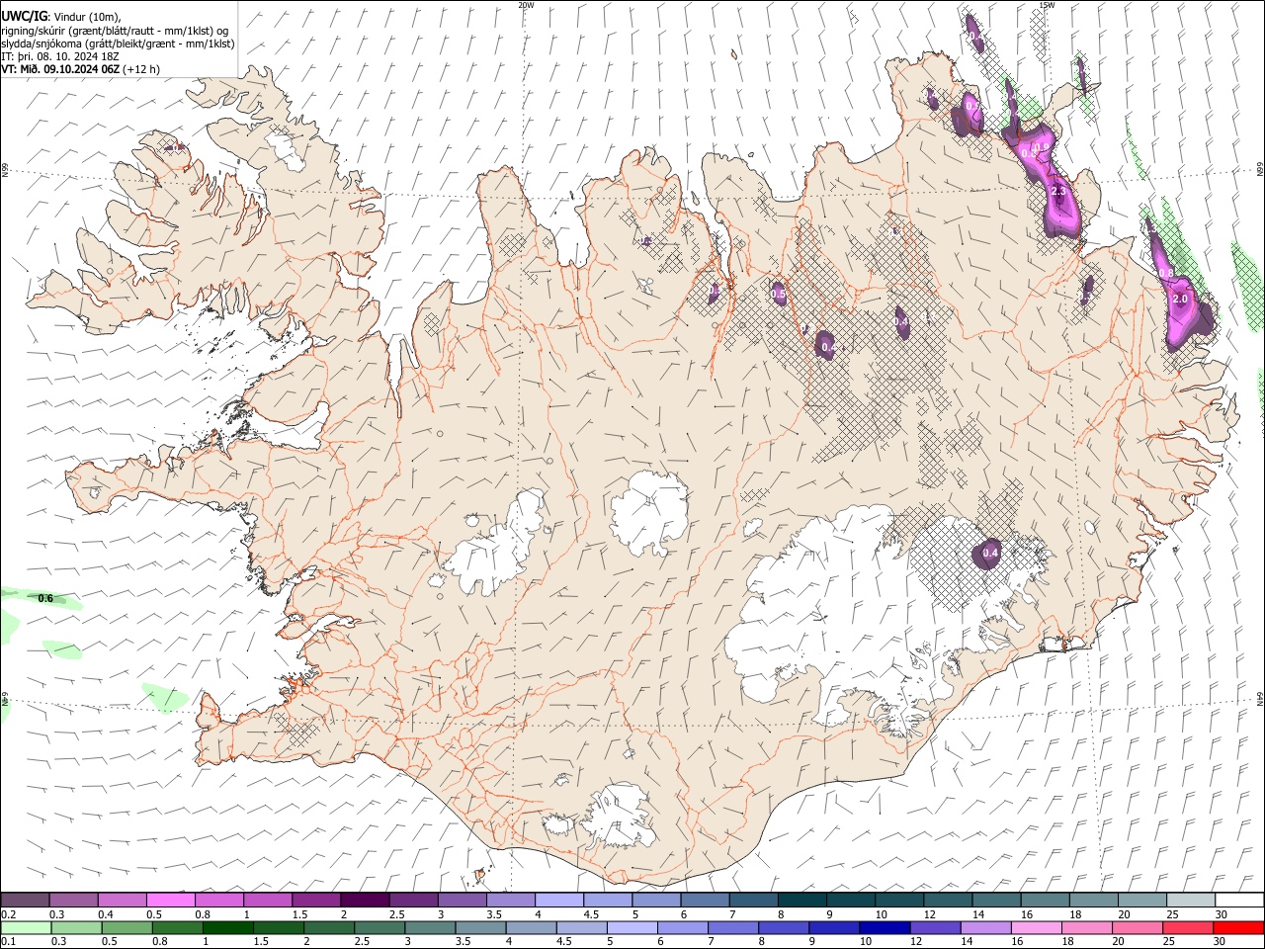The image size is (1265, 949).
Task: Pick the dark blue 10 rain legend swatch
Action: (x=884, y=930)
